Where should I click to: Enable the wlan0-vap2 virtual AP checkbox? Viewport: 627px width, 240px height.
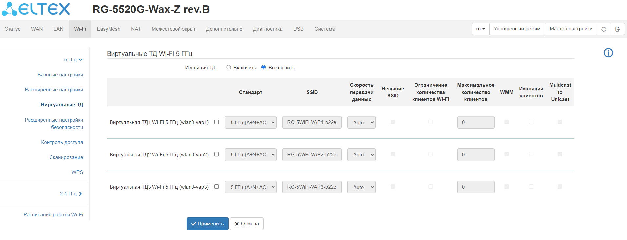click(x=216, y=154)
